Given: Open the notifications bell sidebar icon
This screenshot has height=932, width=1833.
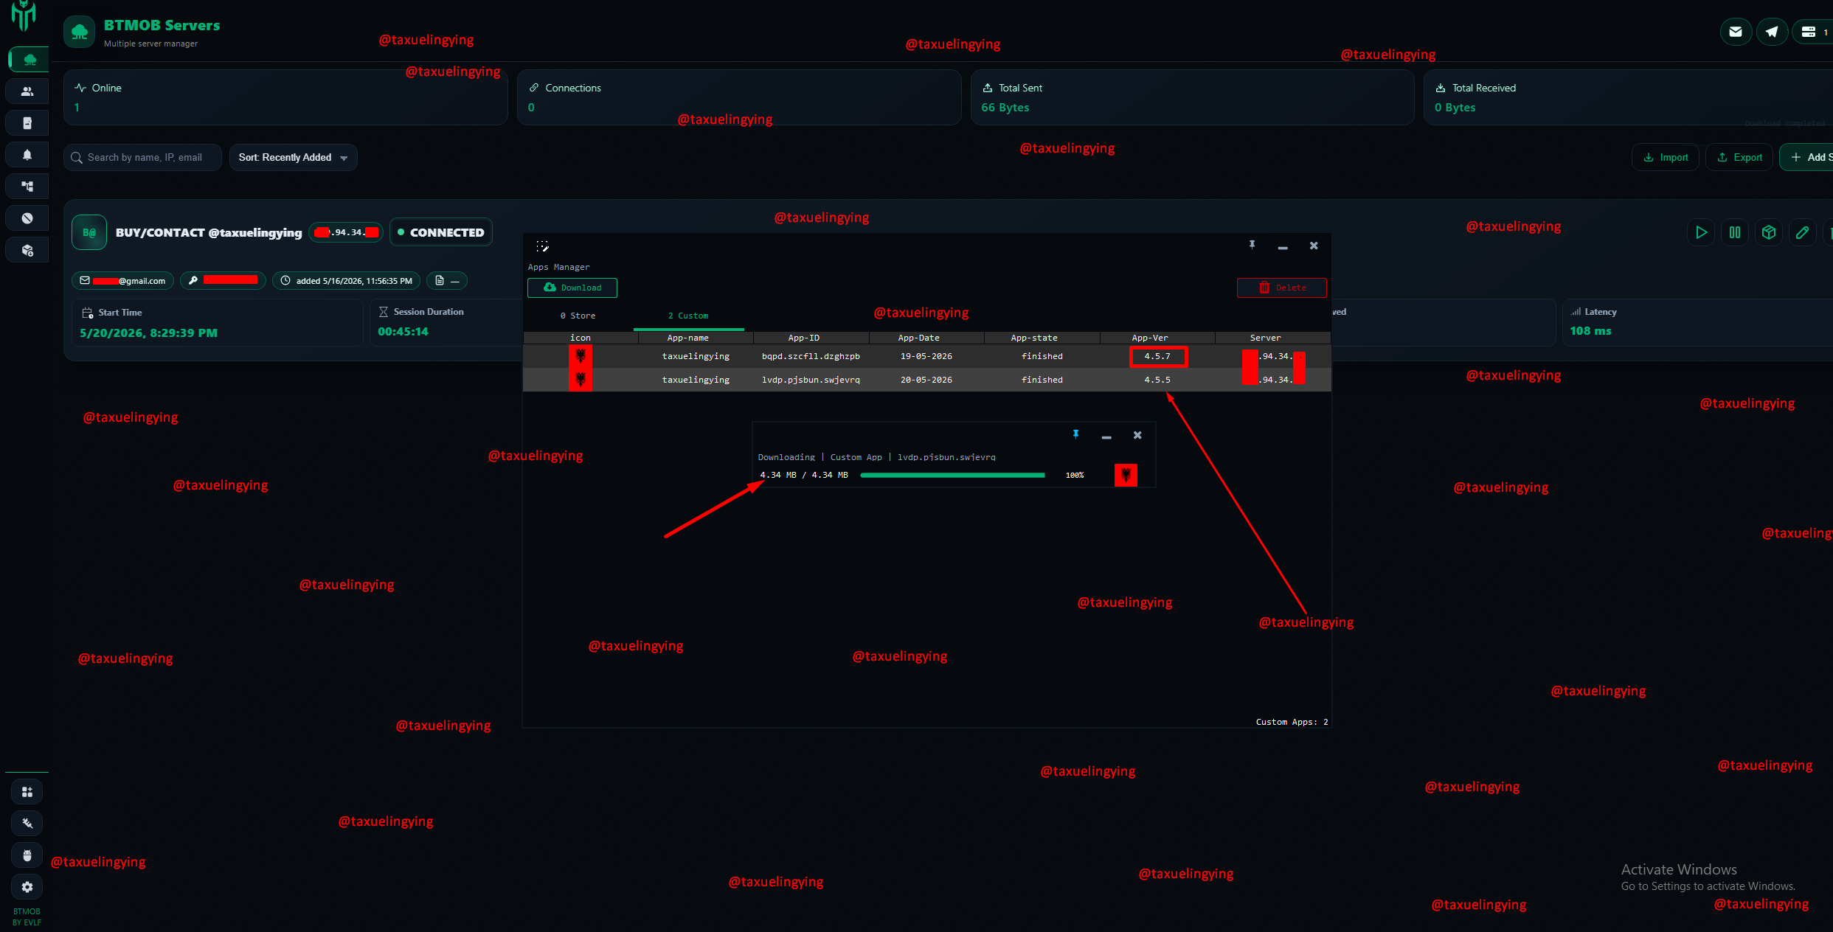Looking at the screenshot, I should pyautogui.click(x=27, y=155).
